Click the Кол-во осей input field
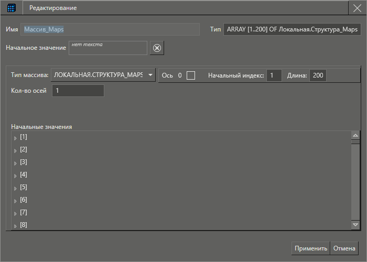This screenshot has width=367, height=262. click(x=77, y=91)
